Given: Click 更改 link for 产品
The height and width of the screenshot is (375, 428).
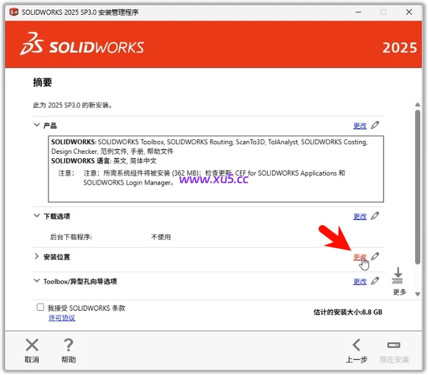Looking at the screenshot, I should point(360,126).
